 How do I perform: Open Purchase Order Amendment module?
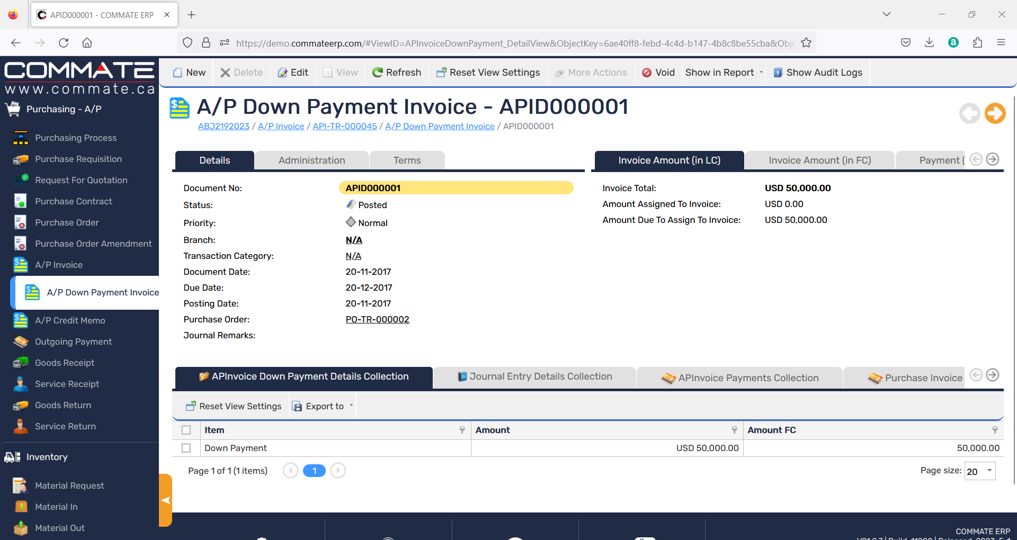pyautogui.click(x=93, y=244)
